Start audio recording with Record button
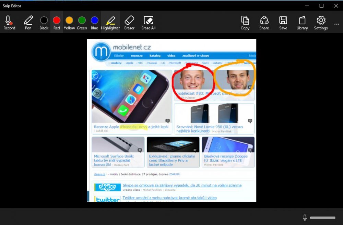 [9, 23]
